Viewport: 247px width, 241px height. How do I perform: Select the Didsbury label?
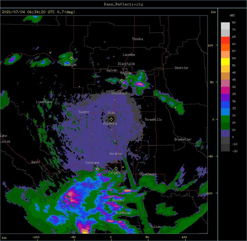coord(110,123)
